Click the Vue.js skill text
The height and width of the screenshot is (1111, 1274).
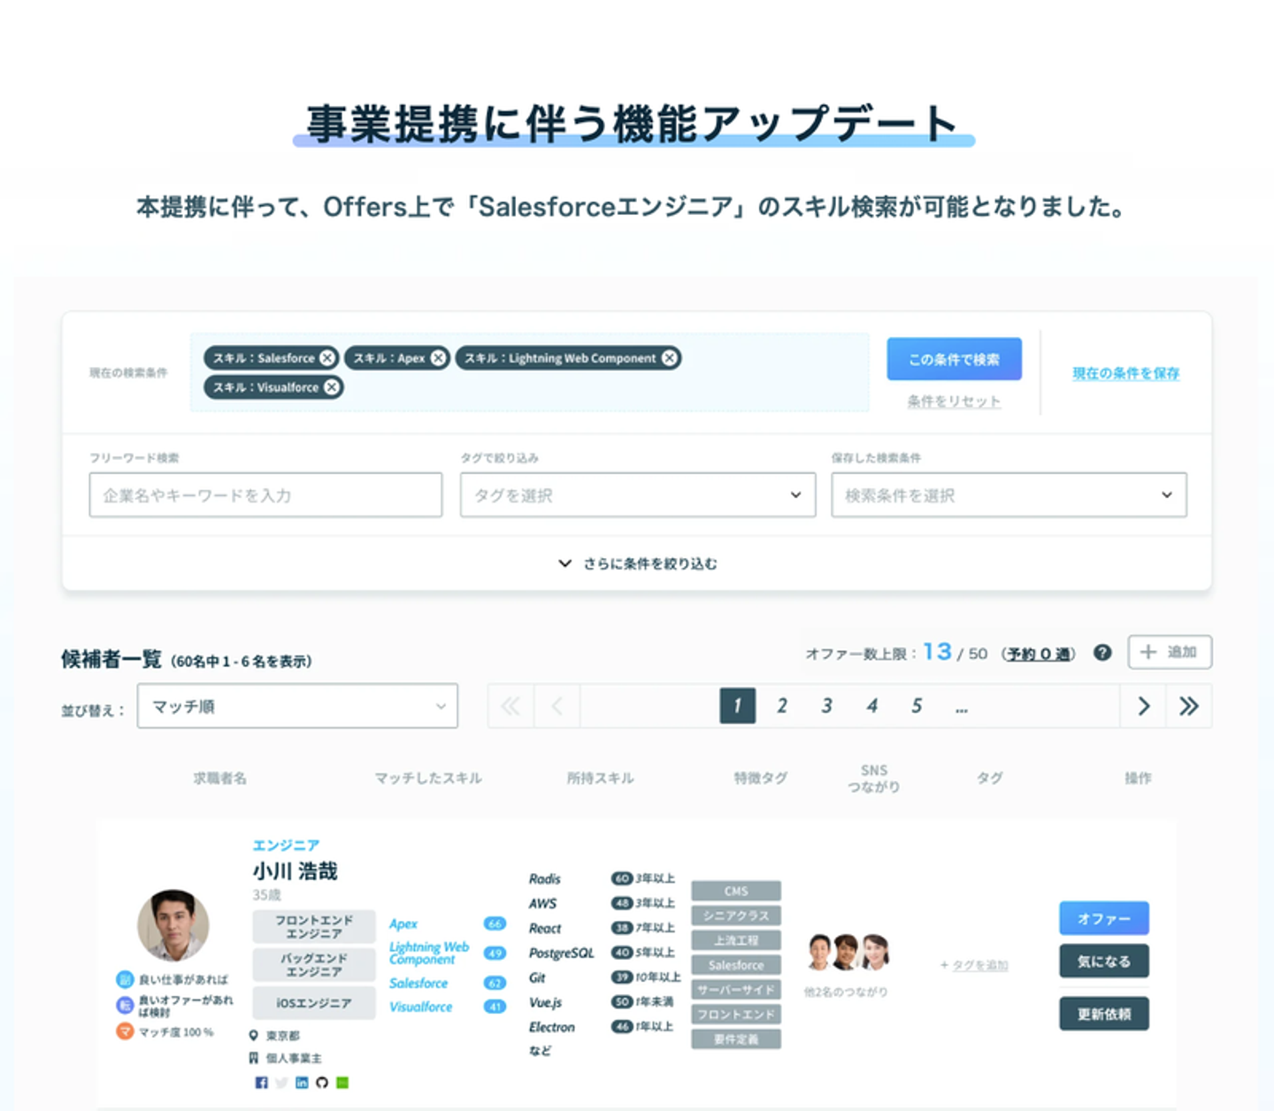pos(546,1002)
